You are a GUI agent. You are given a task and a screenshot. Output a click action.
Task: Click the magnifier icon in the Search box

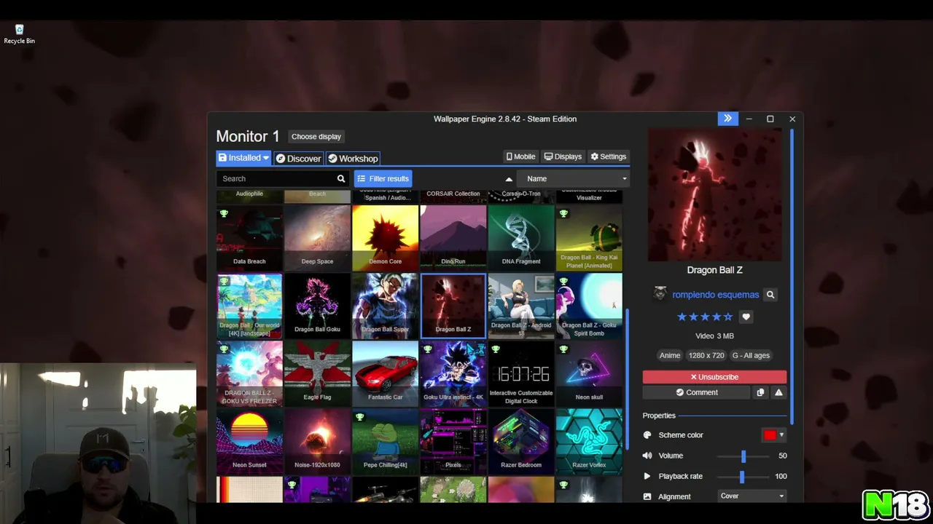click(x=340, y=178)
